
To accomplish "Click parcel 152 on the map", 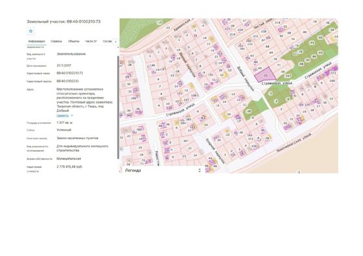I will [x=211, y=75].
